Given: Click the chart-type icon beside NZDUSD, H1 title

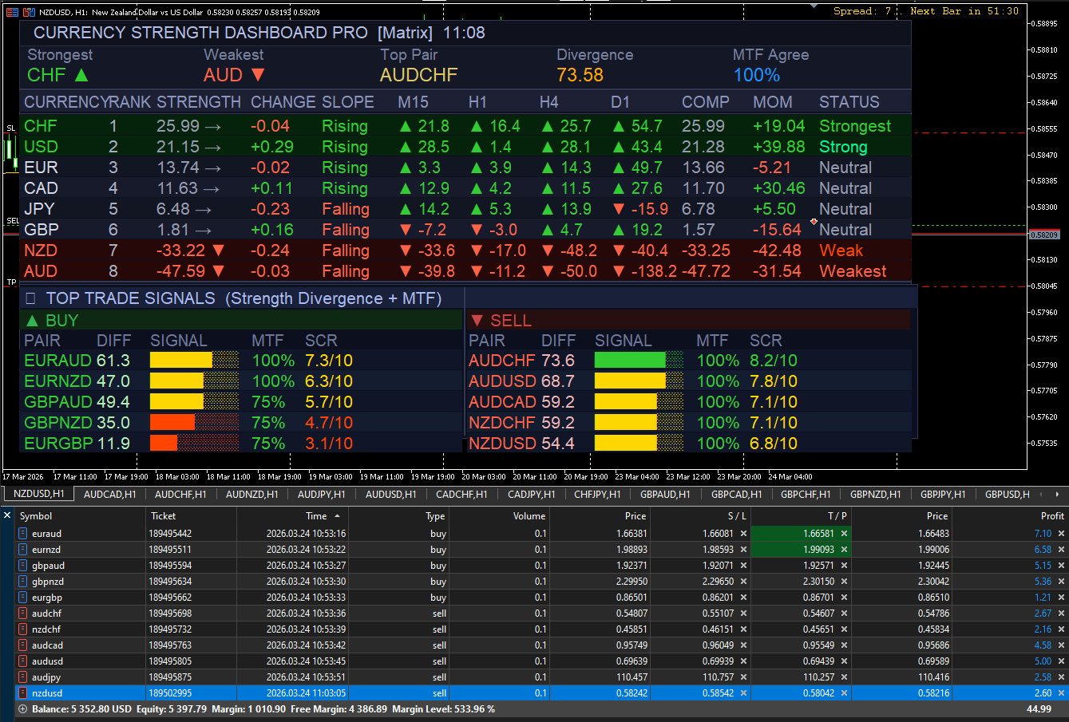Looking at the screenshot, I should 29,12.
